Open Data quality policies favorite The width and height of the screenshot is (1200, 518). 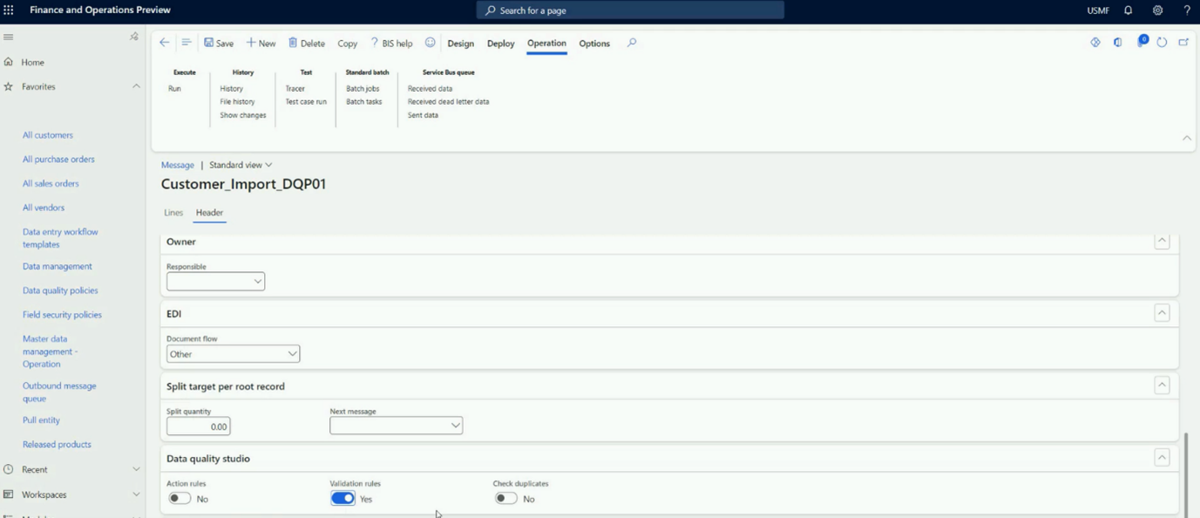click(x=60, y=290)
